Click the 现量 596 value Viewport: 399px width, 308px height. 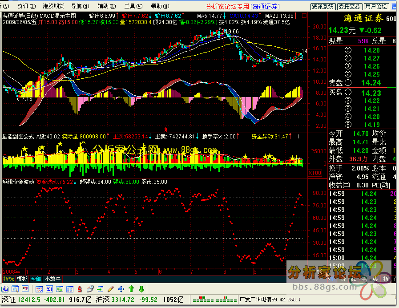[x=363, y=41]
